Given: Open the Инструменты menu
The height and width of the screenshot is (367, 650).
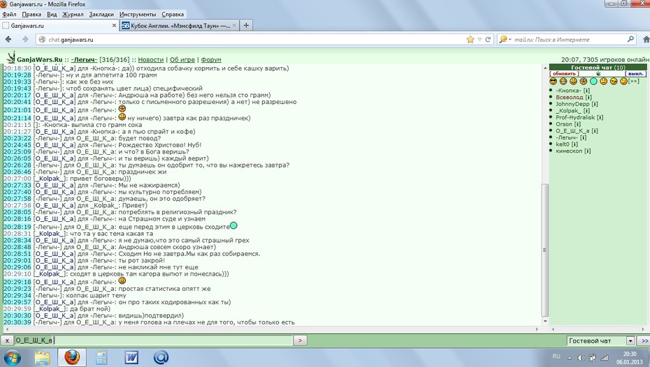Looking at the screenshot, I should pos(138,15).
